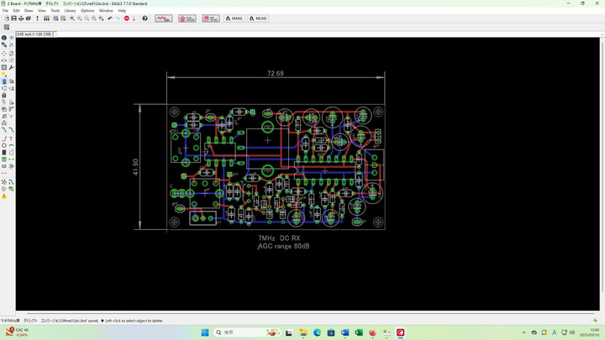Click the MCAD button
This screenshot has height=340, width=605.
[258, 18]
